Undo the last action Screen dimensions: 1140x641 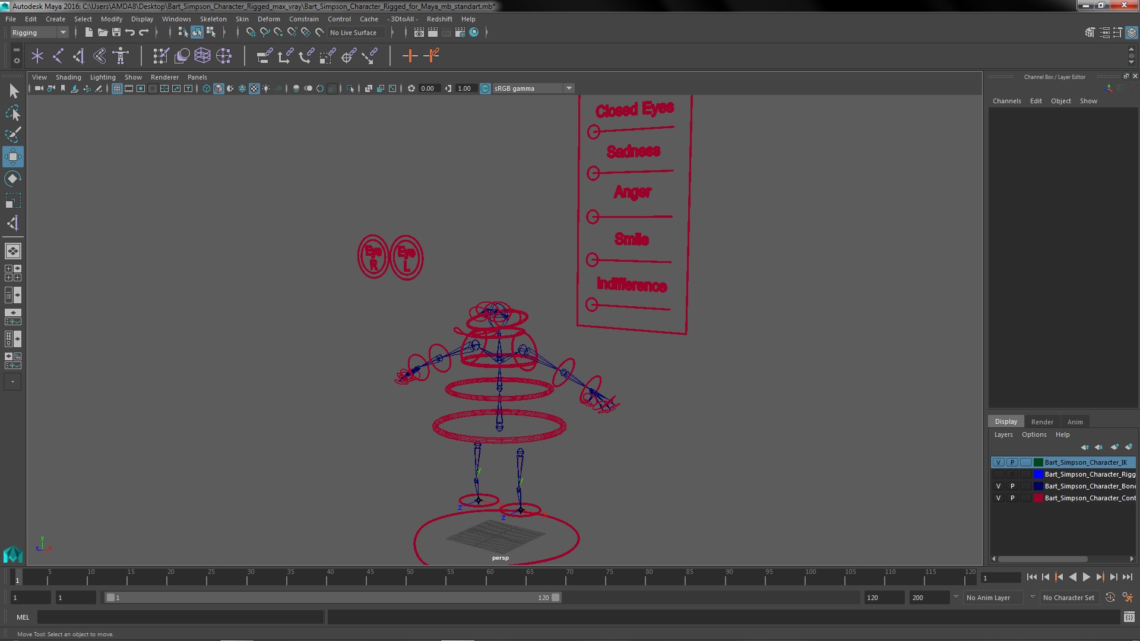[130, 32]
